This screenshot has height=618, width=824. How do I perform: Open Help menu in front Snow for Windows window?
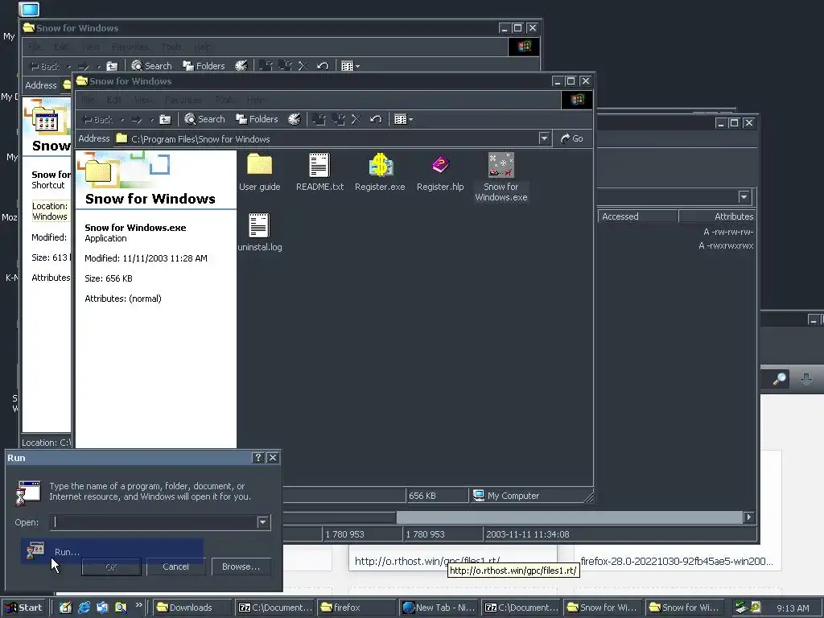tap(255, 100)
